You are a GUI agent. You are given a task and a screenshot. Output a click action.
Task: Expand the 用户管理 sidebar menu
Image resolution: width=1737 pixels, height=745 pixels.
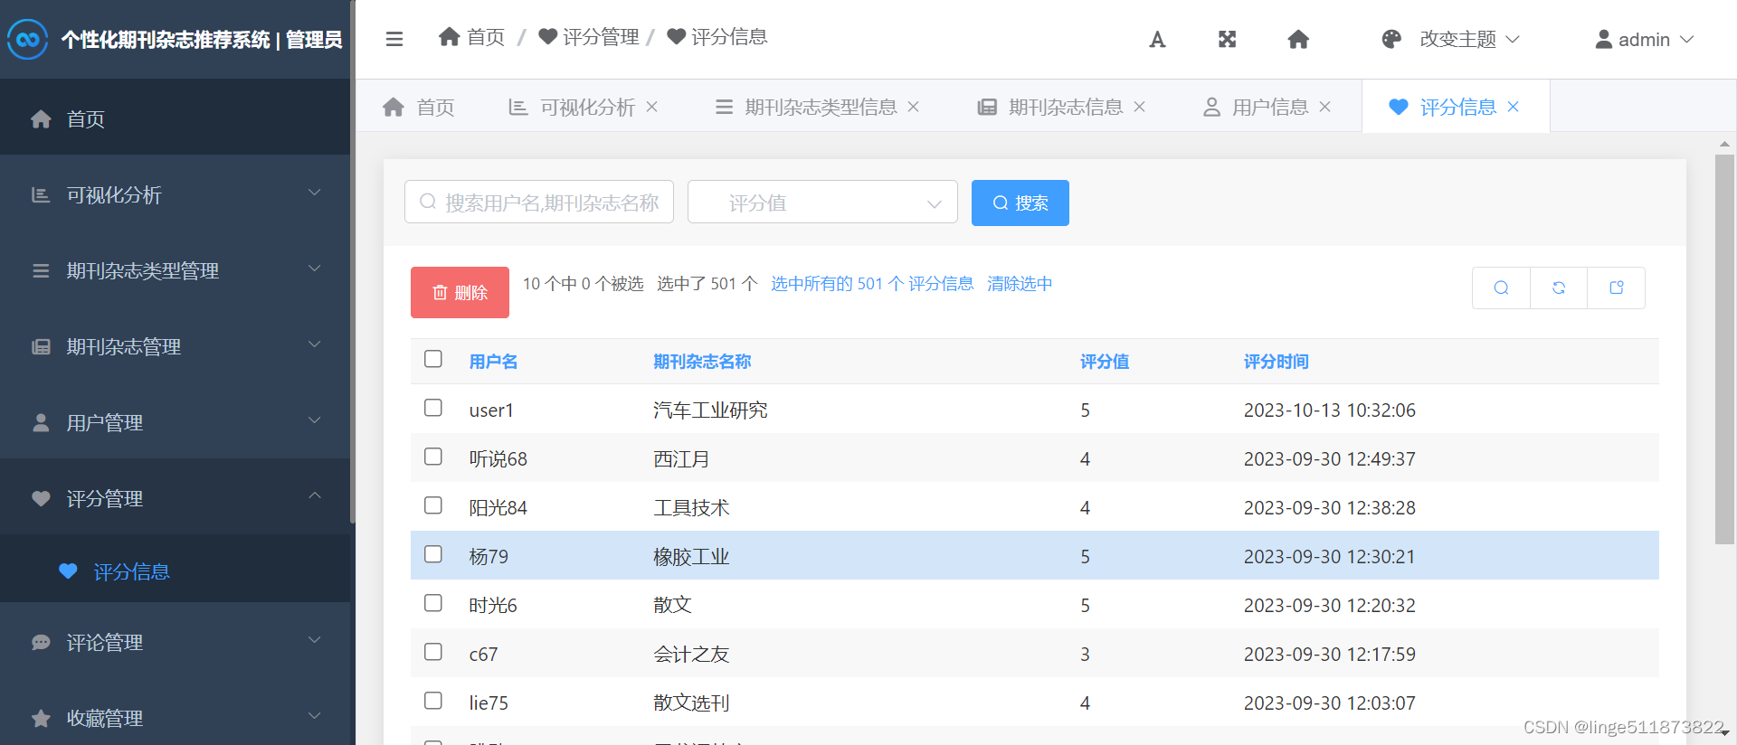point(315,420)
